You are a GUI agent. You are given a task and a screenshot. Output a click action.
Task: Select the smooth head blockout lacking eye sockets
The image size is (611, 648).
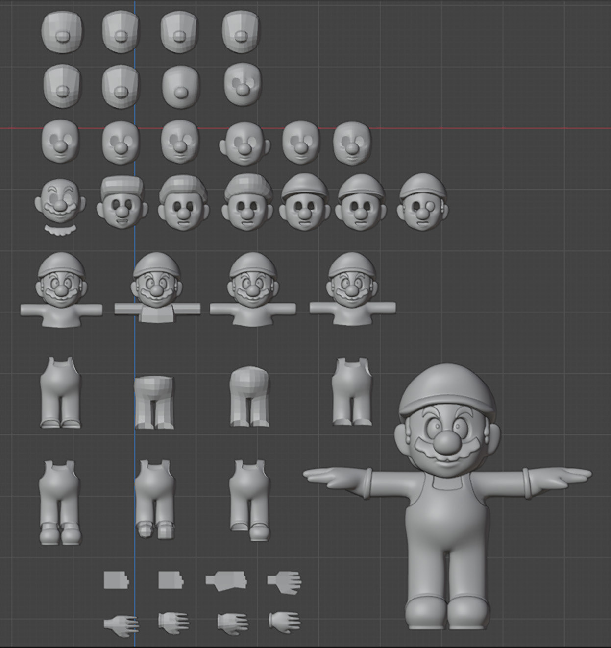point(181,88)
